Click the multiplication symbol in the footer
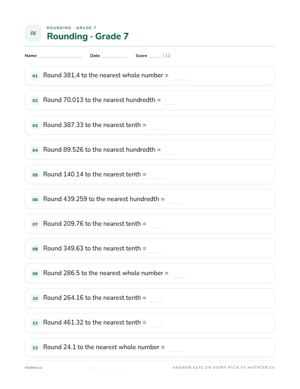Image resolution: width=300 pixels, height=389 pixels. 112,368
